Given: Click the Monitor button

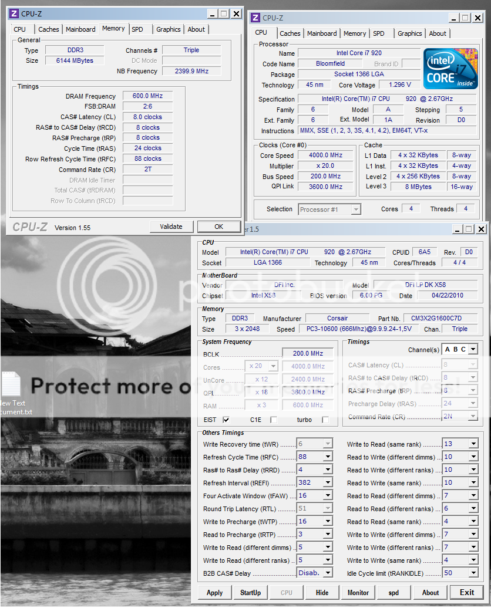Looking at the screenshot, I should pyautogui.click(x=358, y=592).
